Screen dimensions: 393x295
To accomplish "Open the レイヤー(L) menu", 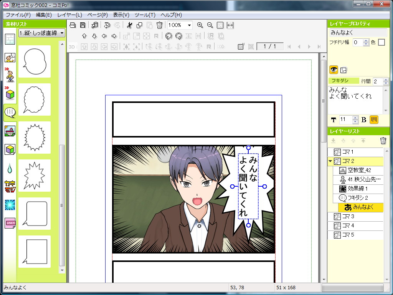I will coord(70,15).
